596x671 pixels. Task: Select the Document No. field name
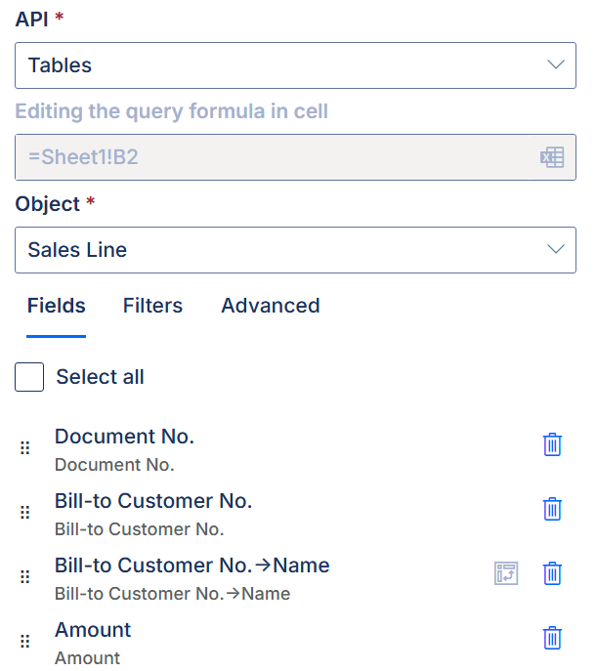(124, 437)
